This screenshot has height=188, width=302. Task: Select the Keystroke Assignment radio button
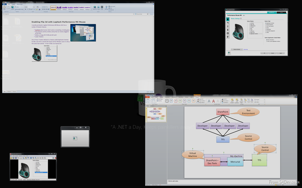[x=266, y=31]
